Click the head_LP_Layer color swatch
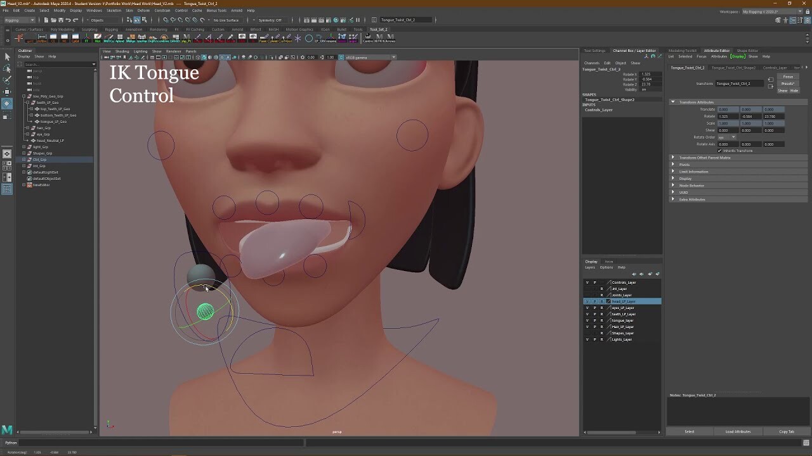Screen dimensions: 812x456 [608, 301]
